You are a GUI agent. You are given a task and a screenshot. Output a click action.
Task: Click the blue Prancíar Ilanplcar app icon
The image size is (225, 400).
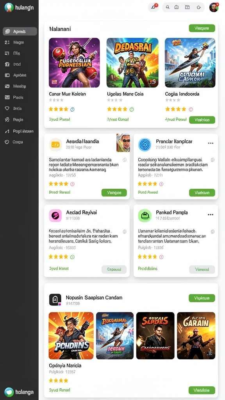pyautogui.click(x=145, y=145)
